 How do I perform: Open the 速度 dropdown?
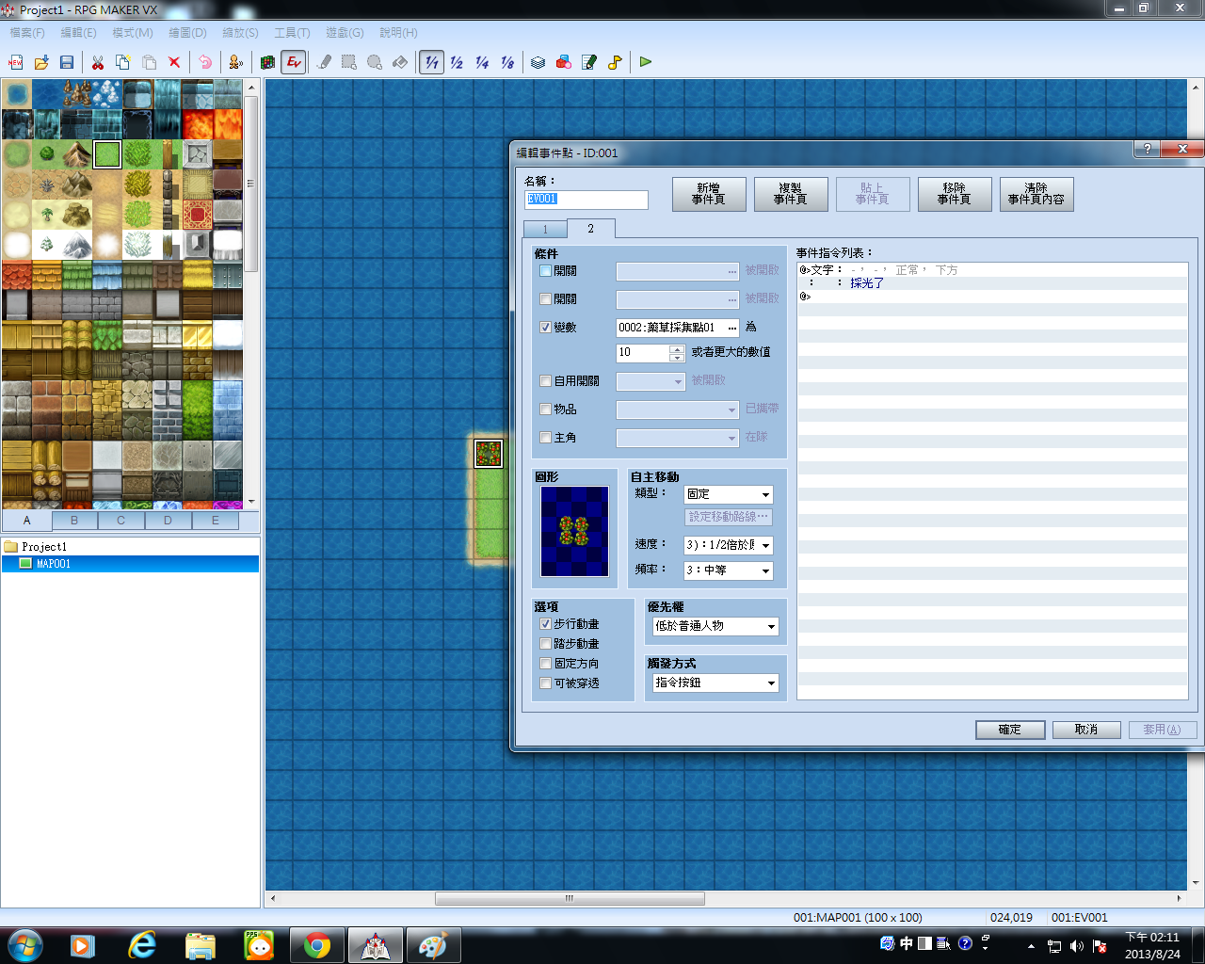pos(729,545)
